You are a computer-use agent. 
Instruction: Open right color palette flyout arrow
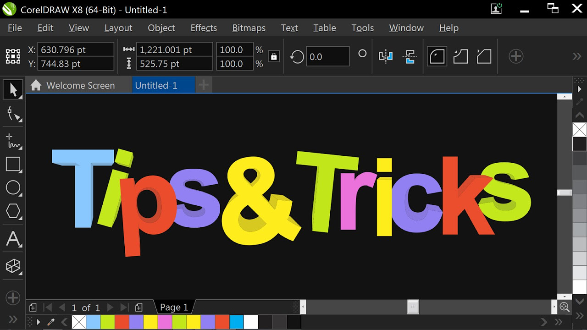point(580,89)
